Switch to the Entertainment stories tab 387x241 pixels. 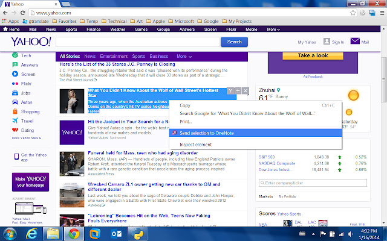tap(114, 57)
